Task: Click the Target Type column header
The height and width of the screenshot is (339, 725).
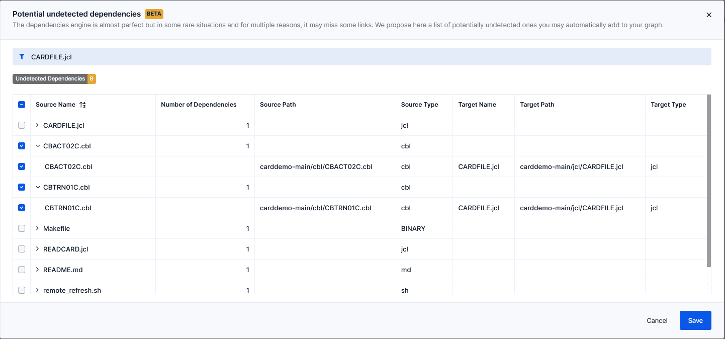Action: tap(668, 105)
